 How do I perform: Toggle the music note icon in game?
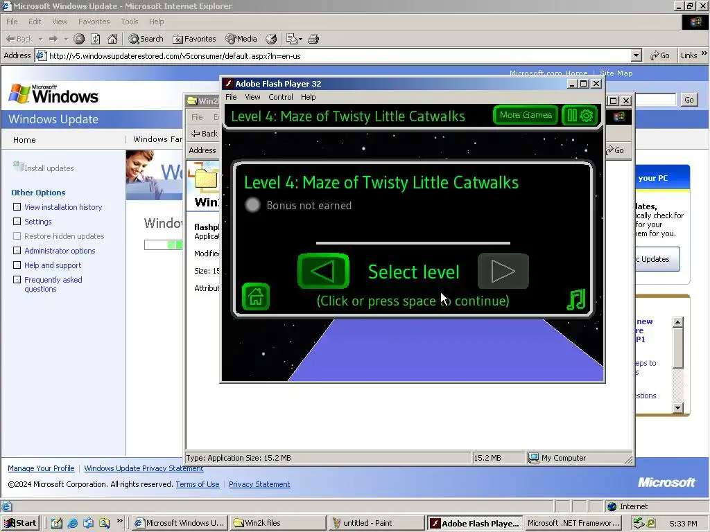[x=576, y=299]
